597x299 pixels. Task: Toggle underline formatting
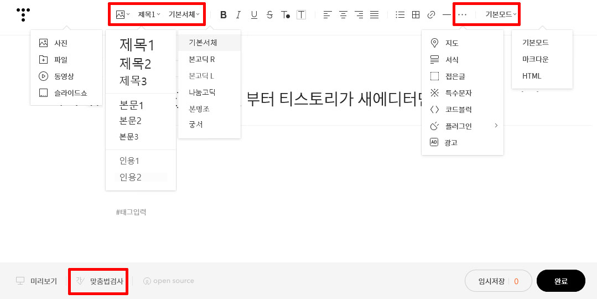pos(254,15)
